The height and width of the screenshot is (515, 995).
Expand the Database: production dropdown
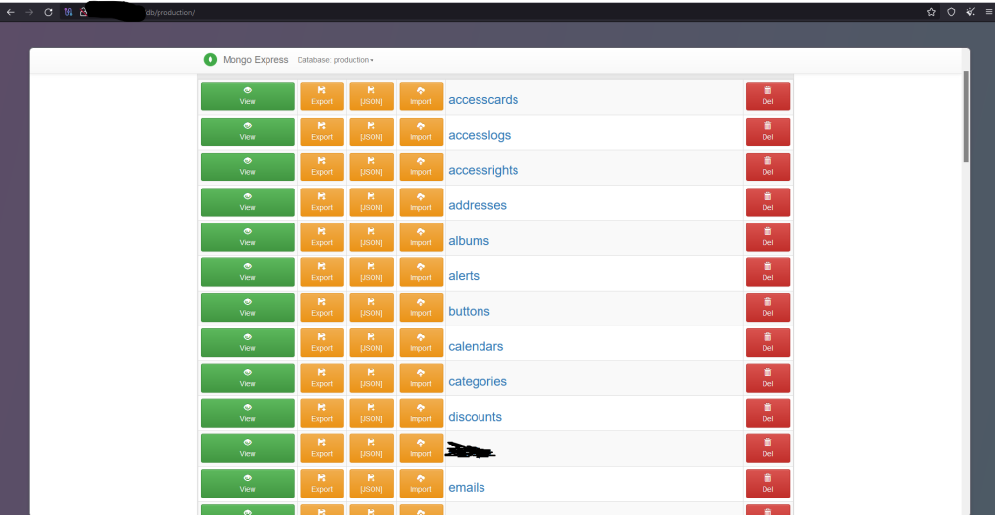336,60
